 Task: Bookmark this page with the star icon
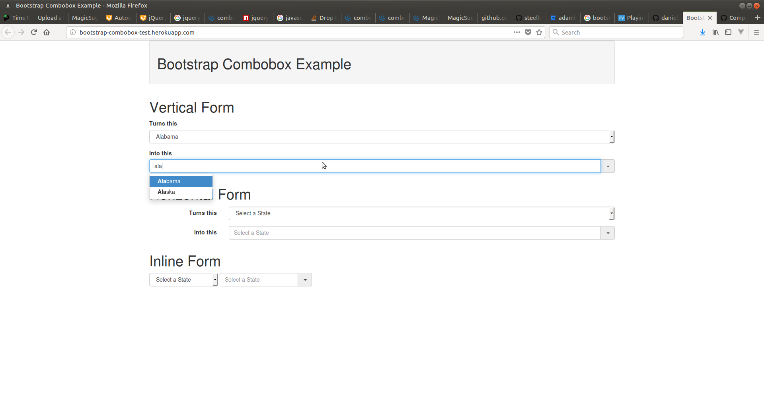539,32
